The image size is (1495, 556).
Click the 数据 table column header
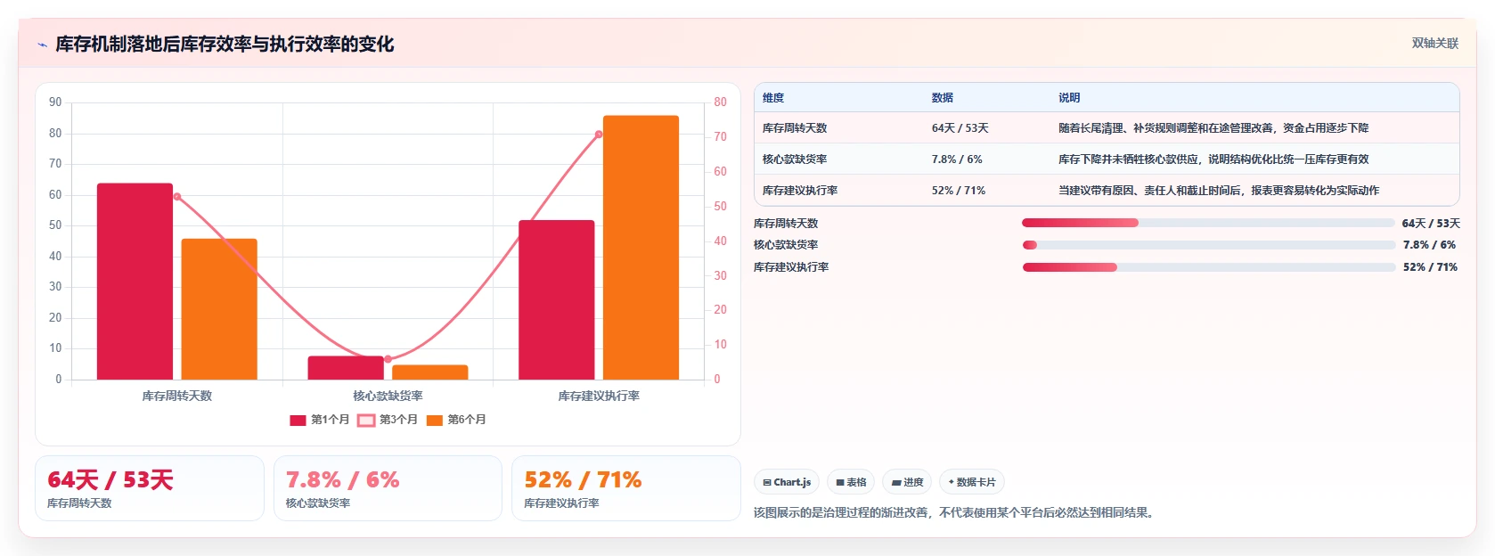(943, 98)
